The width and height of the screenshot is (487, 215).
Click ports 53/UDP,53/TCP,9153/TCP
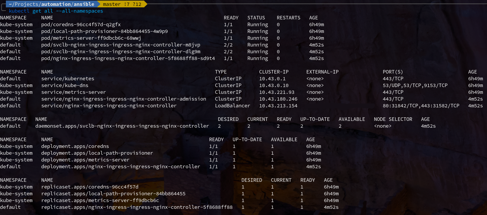pos(415,85)
